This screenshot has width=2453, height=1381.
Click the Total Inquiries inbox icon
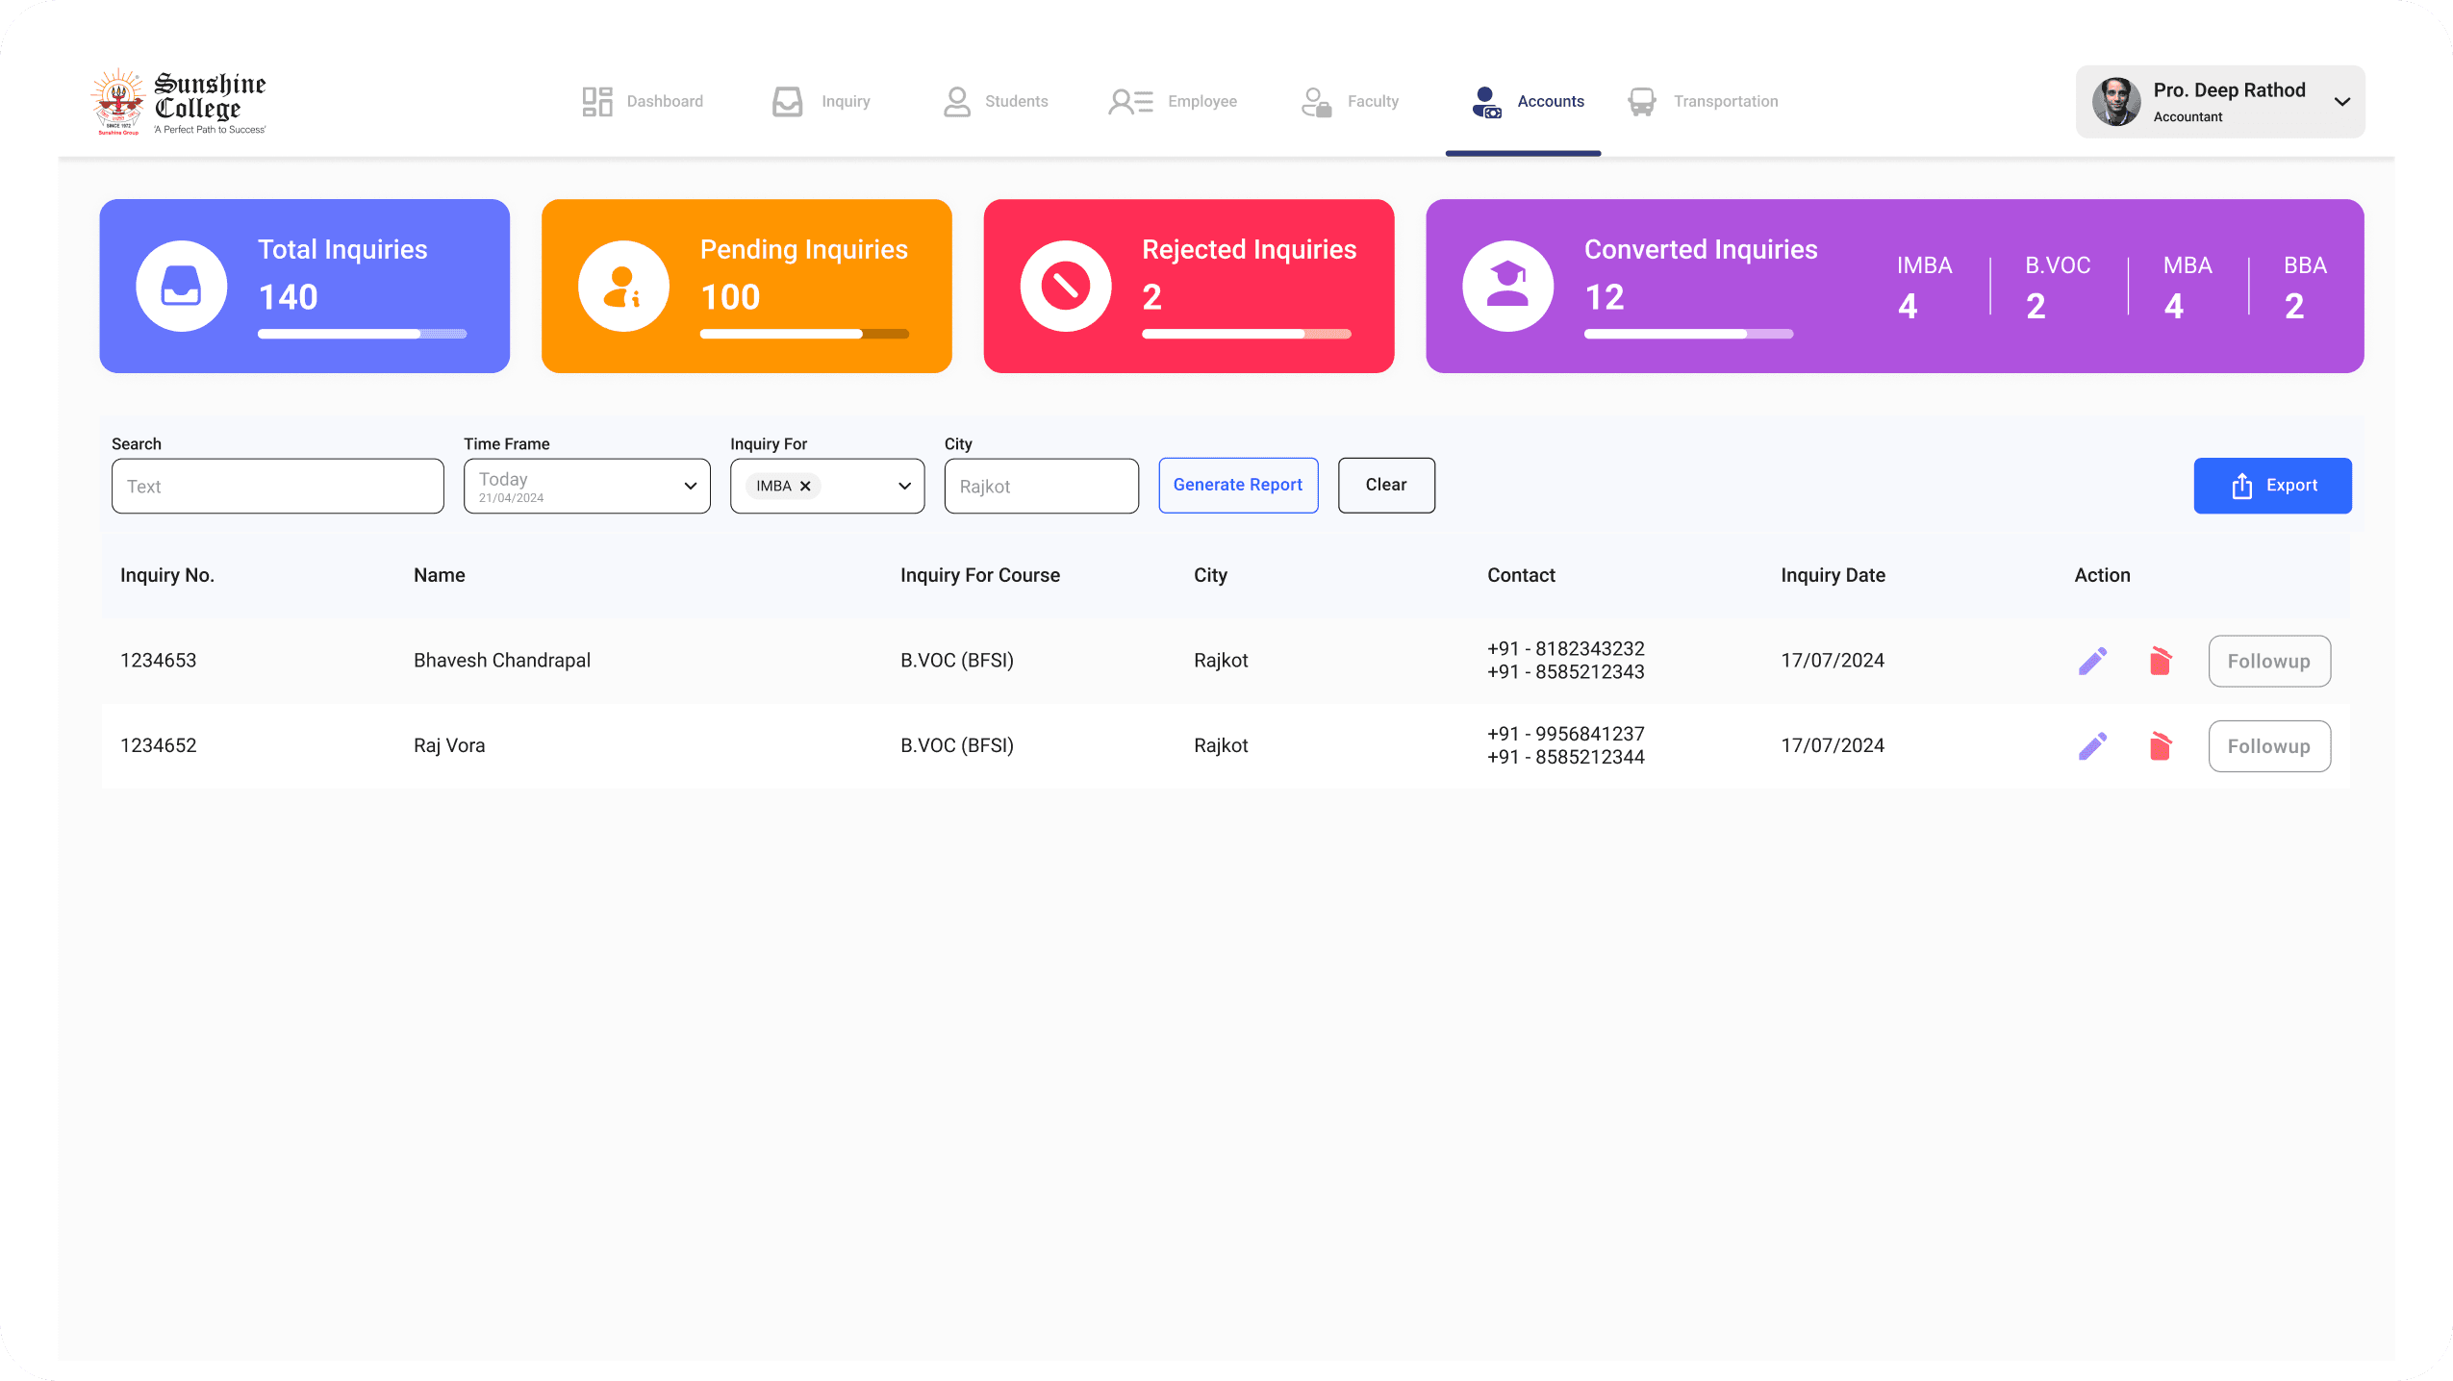tap(181, 286)
